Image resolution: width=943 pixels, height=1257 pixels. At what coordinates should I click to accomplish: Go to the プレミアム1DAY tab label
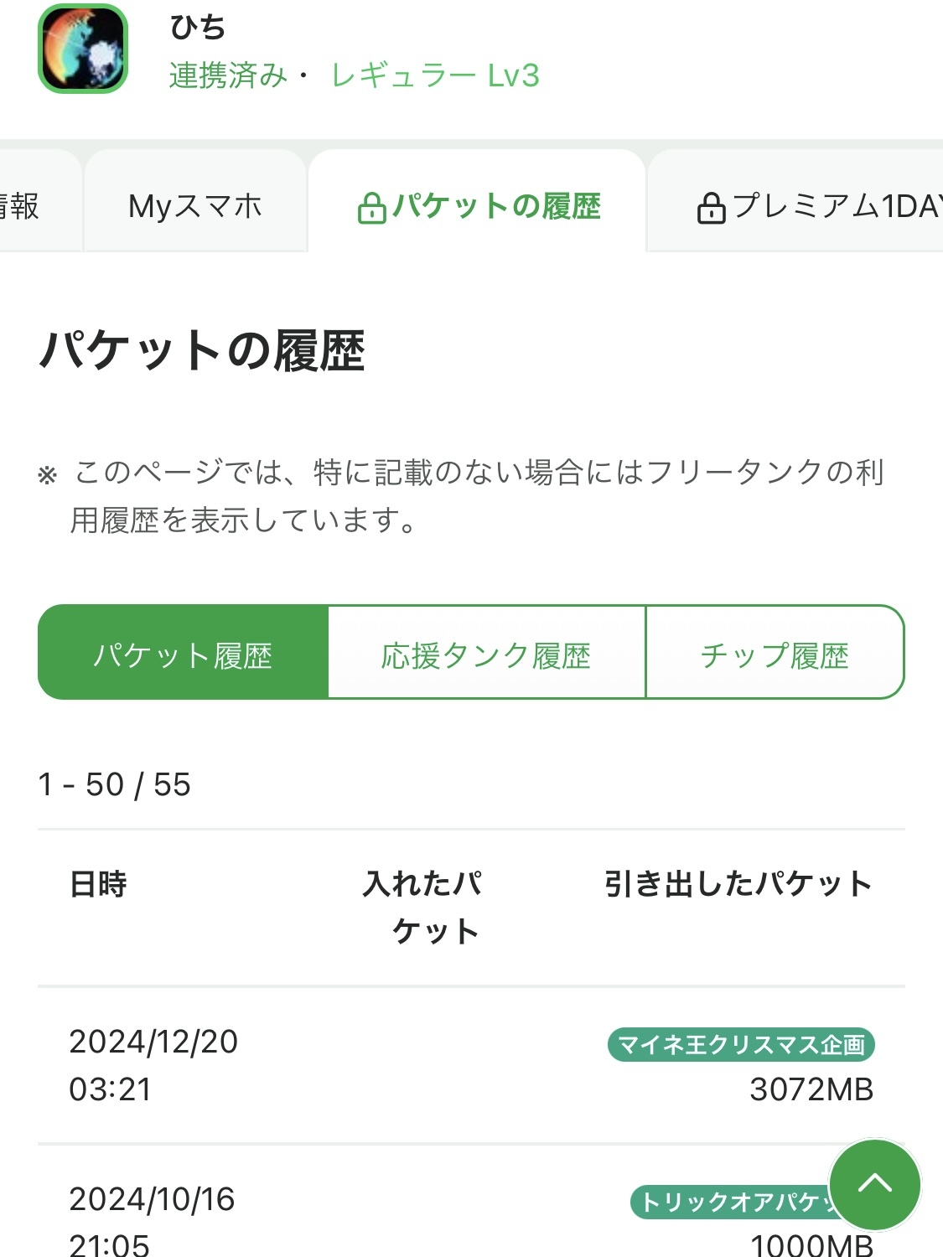pyautogui.click(x=837, y=206)
